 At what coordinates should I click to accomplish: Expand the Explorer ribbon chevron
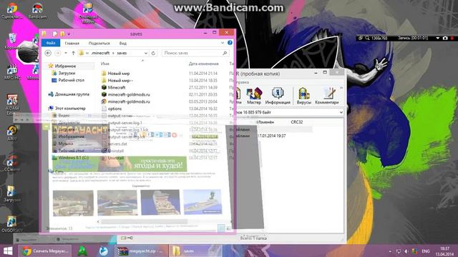pyautogui.click(x=223, y=43)
